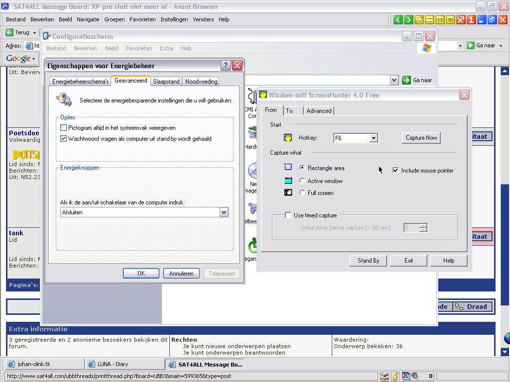Click the blue restore page icon in Avant toolbar
The height and width of the screenshot is (382, 510).
492,20
